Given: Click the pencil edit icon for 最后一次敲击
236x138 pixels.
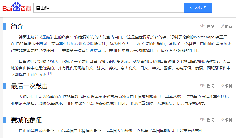Looking at the screenshot, I should 222,86.
